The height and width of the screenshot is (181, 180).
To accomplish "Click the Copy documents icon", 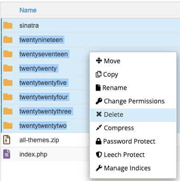I will [99, 74].
